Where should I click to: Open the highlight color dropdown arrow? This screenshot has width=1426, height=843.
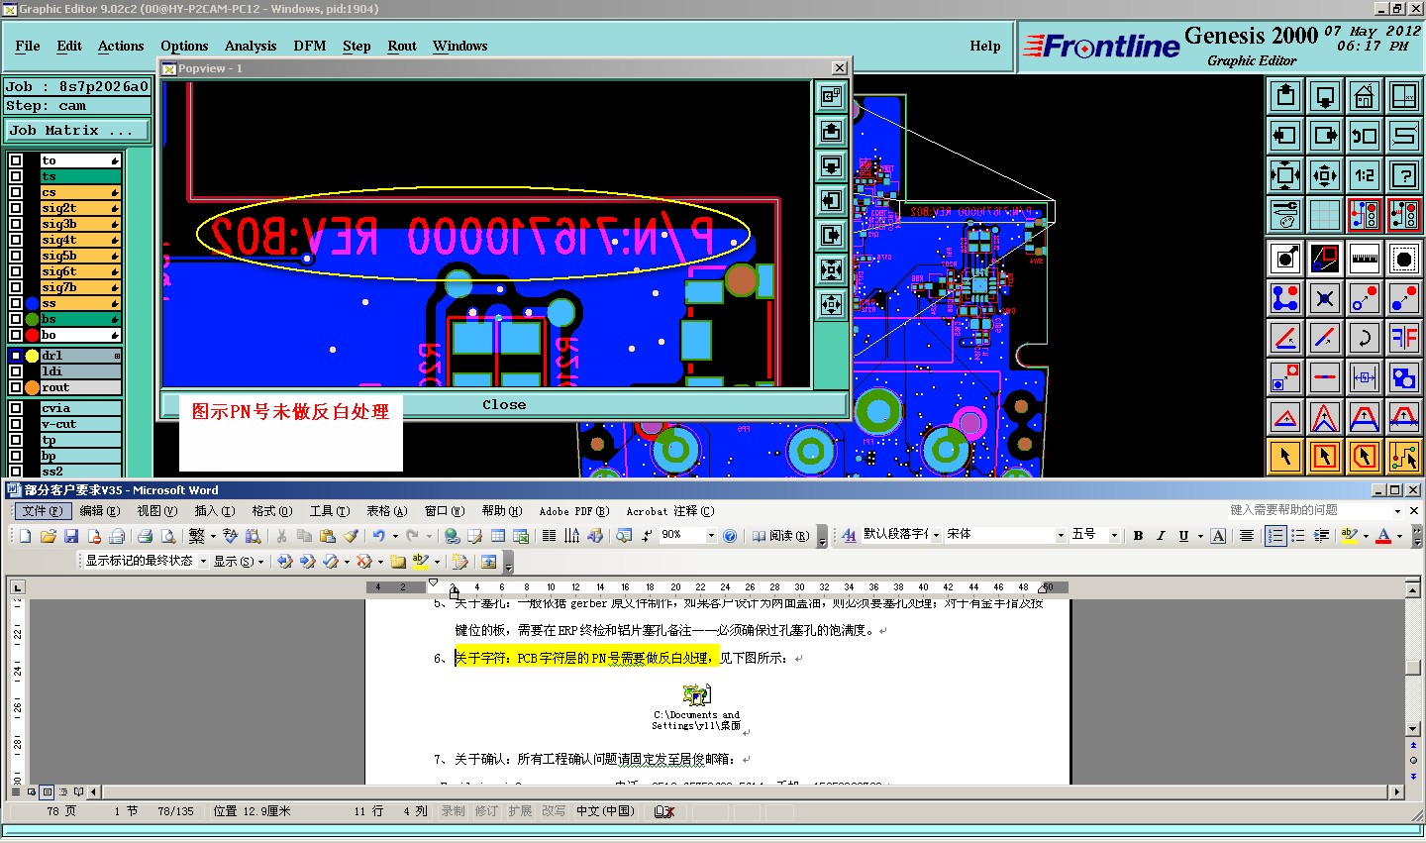click(1365, 536)
